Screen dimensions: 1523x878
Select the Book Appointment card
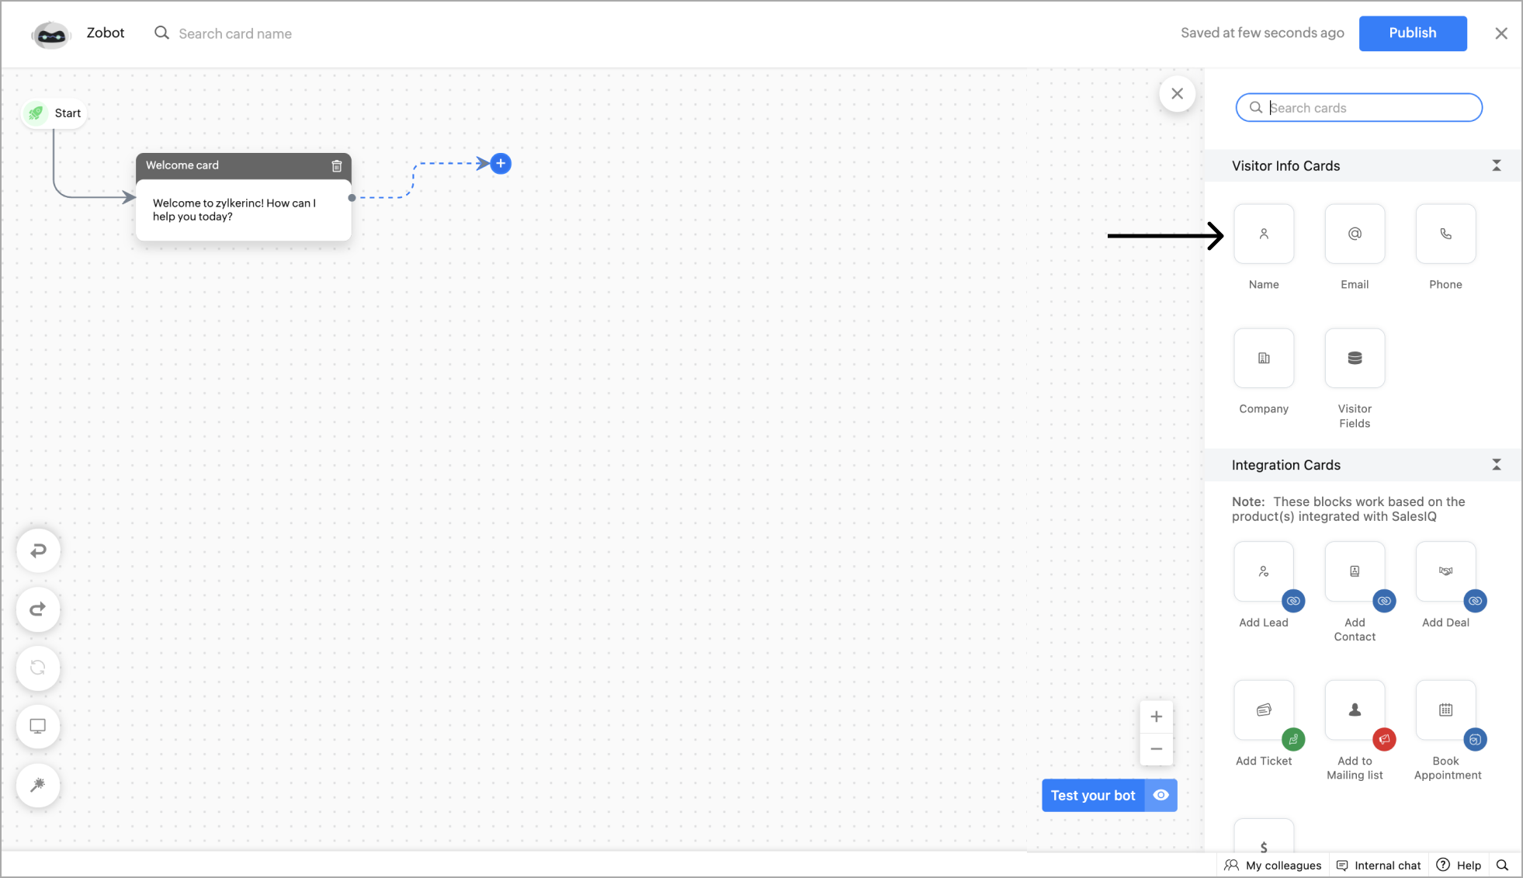(x=1445, y=710)
